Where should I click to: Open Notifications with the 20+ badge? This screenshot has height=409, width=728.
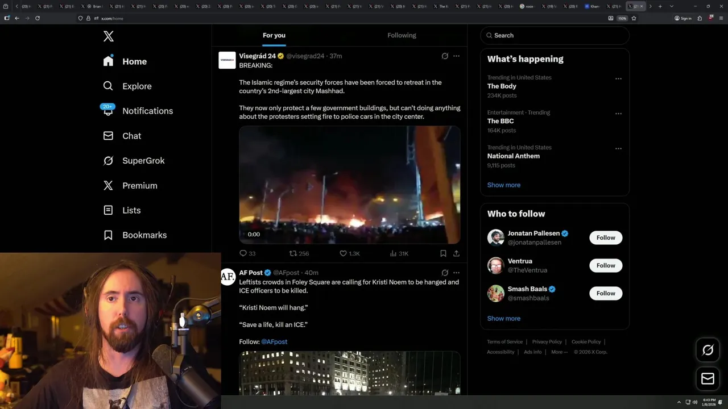coord(138,111)
